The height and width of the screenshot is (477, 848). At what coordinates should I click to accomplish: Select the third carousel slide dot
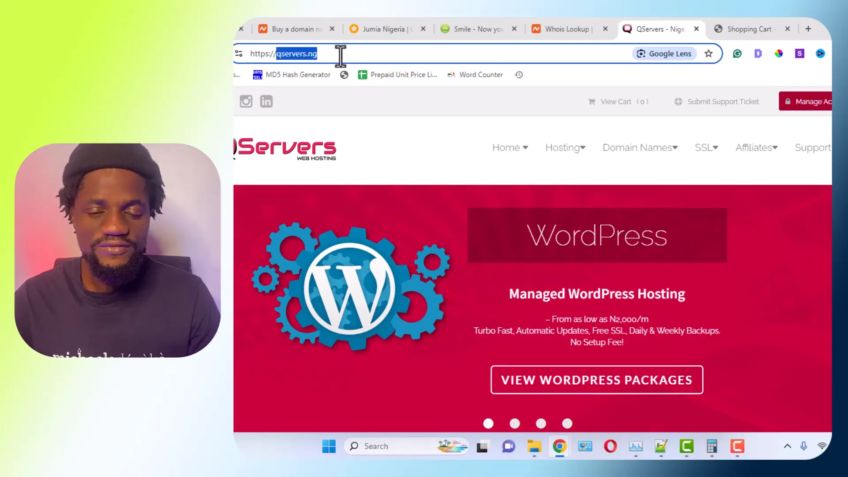pos(541,424)
